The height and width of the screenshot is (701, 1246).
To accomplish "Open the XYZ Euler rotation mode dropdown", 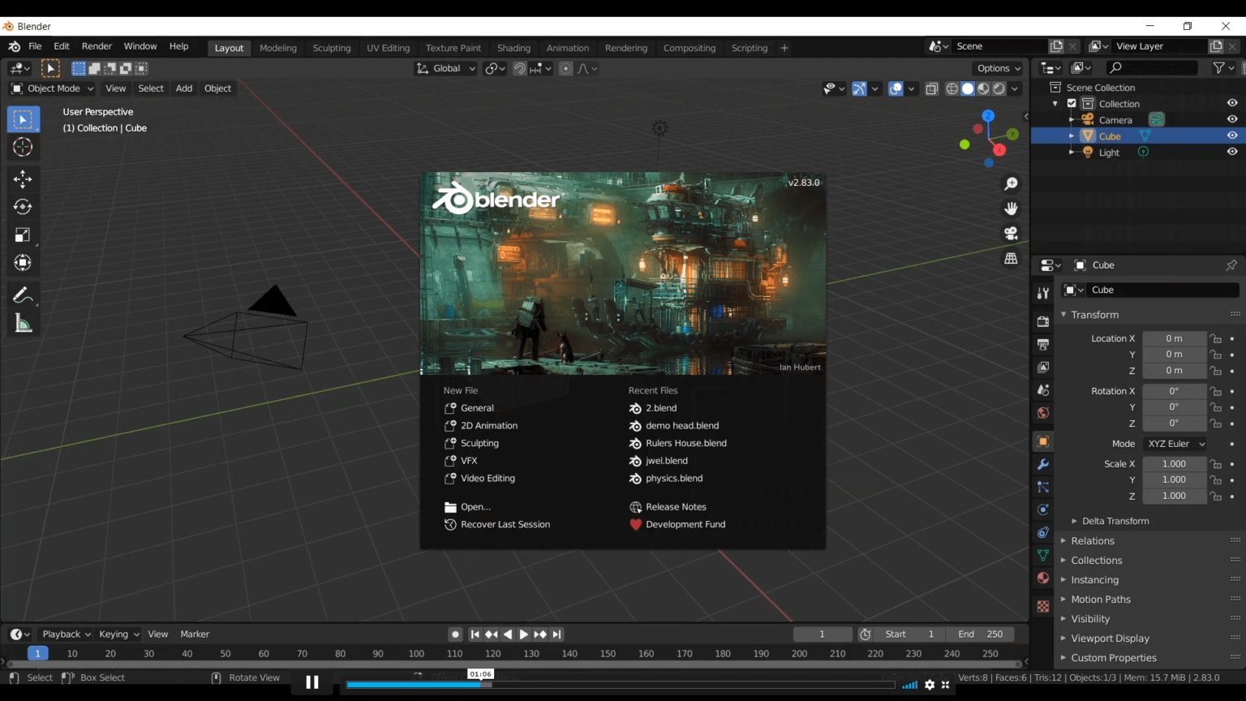I will 1175,444.
